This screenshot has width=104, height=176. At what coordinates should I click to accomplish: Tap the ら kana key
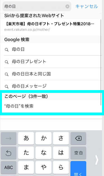[x=61, y=168]
